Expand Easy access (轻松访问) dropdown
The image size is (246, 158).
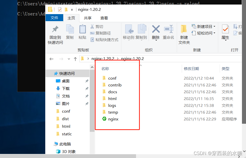pos(214,33)
